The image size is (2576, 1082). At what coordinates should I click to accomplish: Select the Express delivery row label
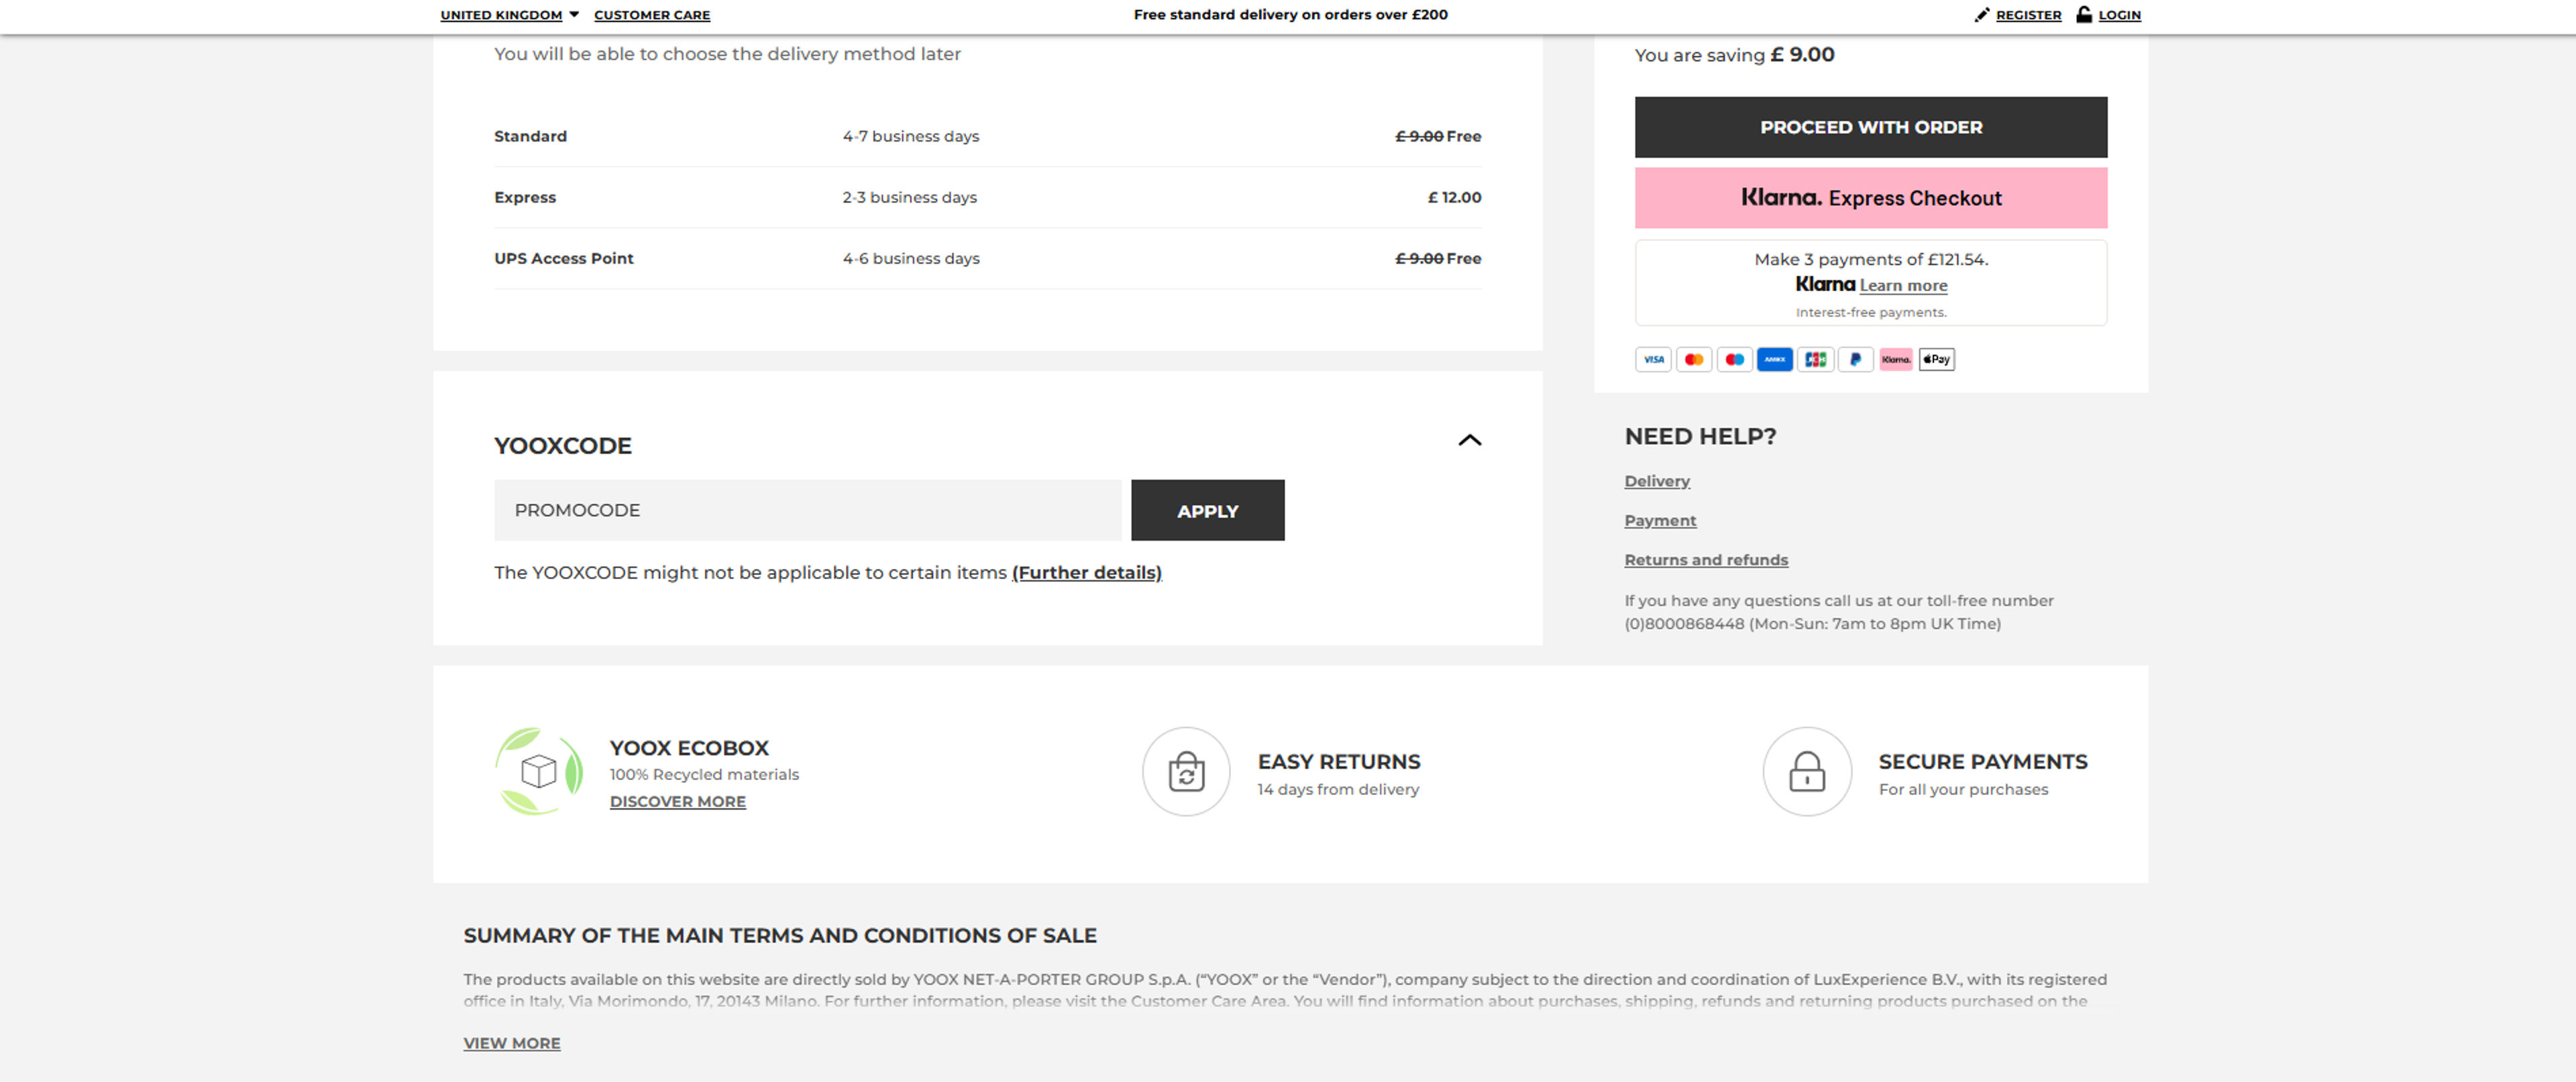[x=525, y=197]
